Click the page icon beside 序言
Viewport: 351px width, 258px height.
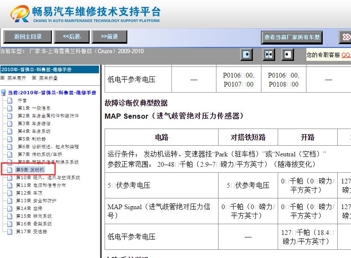(x=9, y=100)
